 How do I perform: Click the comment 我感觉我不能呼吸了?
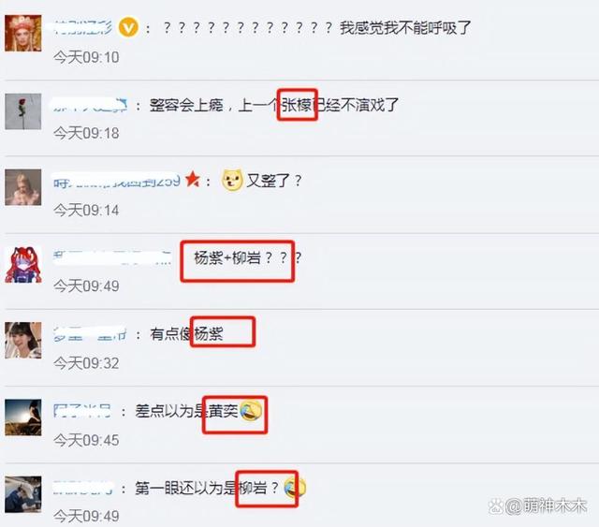(x=405, y=28)
